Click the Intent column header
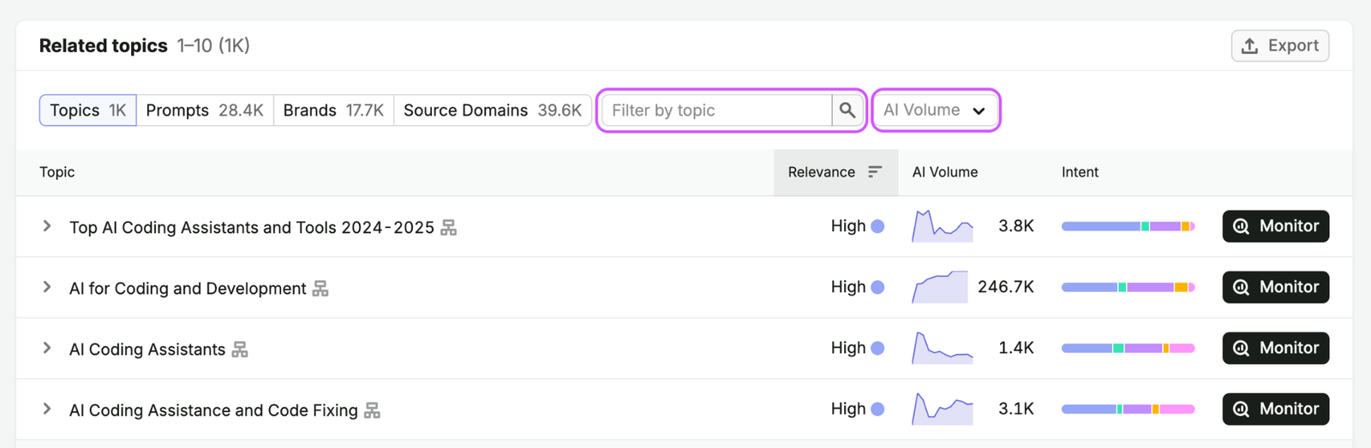The width and height of the screenshot is (1371, 448). pos(1080,172)
